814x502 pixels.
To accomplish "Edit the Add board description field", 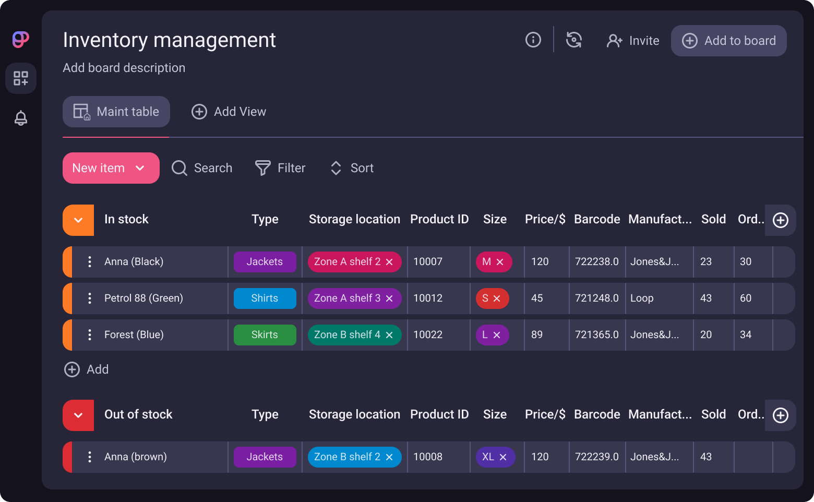I will 124,68.
